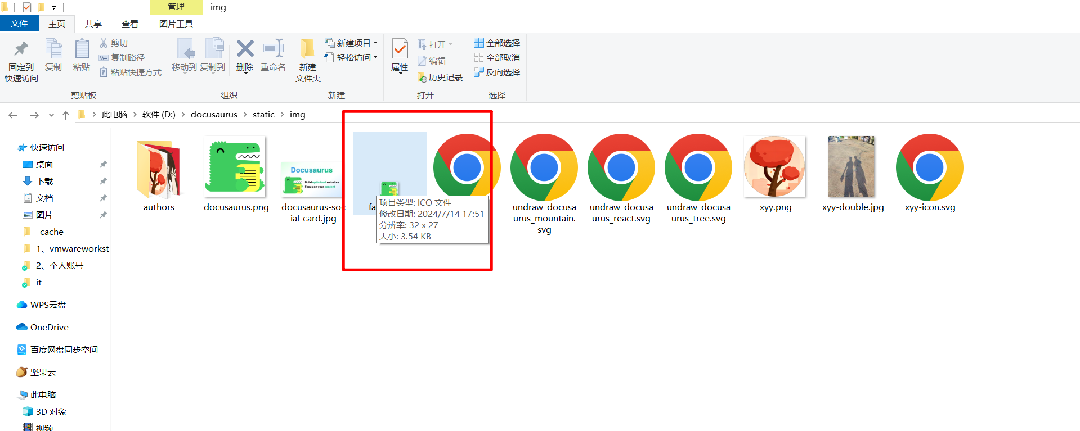The width and height of the screenshot is (1080, 431).
Task: Select undraw_docusaurus_tree.svg file
Action: tap(698, 179)
